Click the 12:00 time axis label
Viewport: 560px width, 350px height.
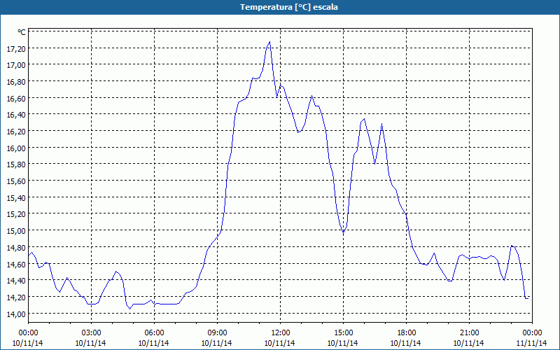(281, 333)
